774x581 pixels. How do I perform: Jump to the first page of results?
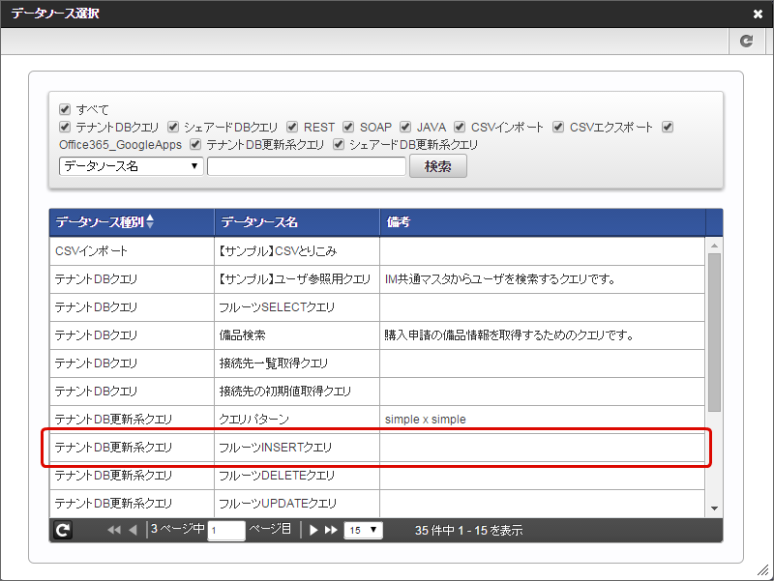coord(114,530)
